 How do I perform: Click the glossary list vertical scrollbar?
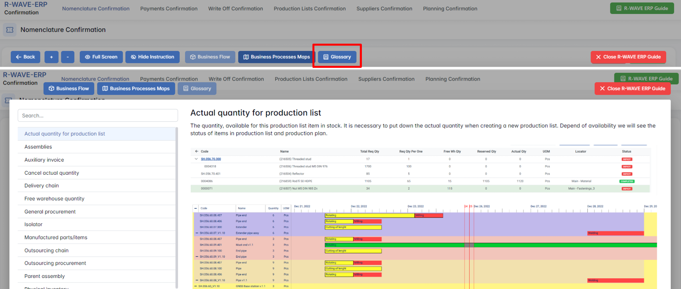(x=177, y=206)
